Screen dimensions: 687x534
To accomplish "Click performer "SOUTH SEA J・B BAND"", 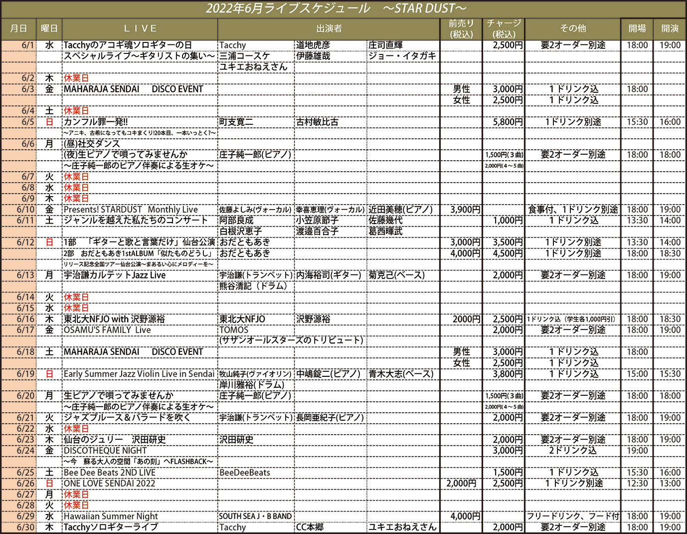I will pos(255,516).
